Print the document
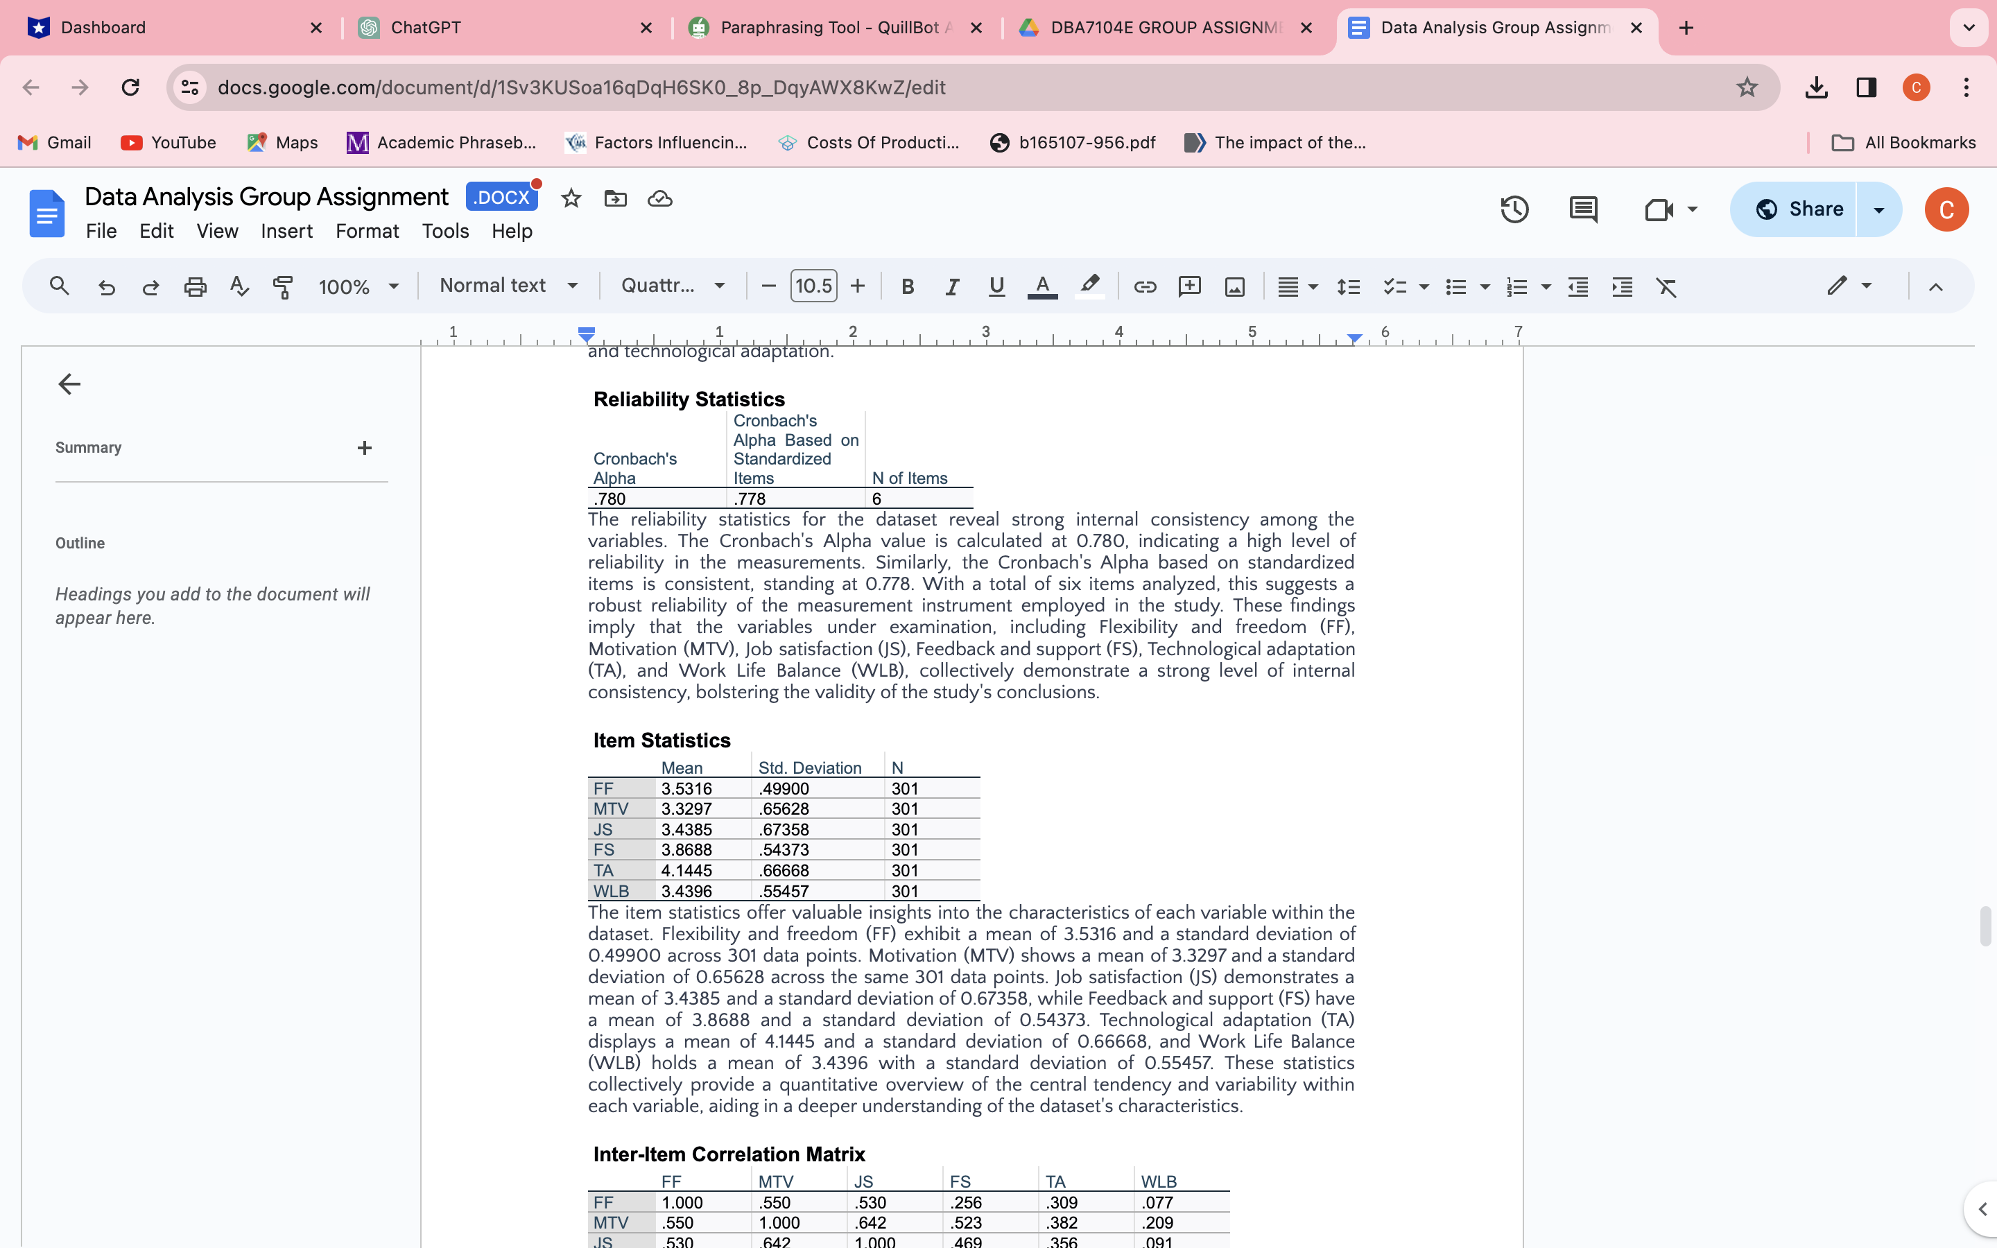The height and width of the screenshot is (1248, 1997). [196, 286]
